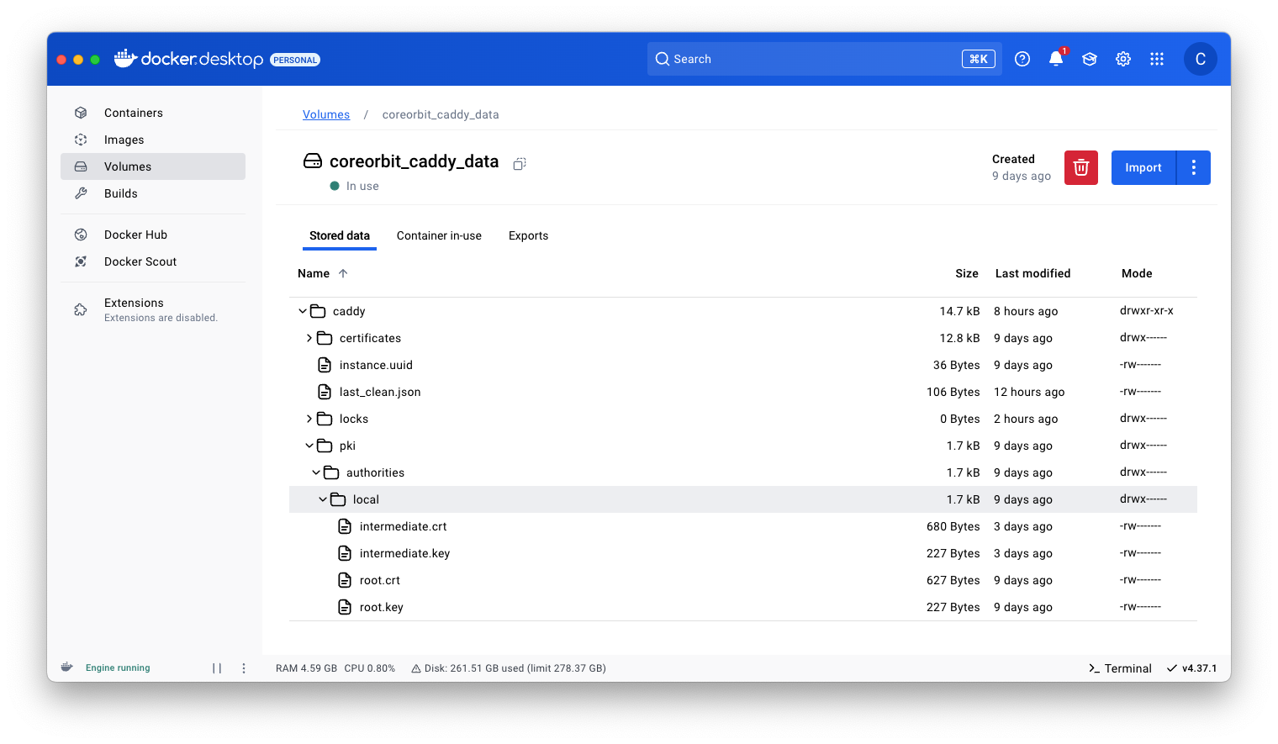Click the Mode column header
The width and height of the screenshot is (1278, 744).
click(1137, 273)
